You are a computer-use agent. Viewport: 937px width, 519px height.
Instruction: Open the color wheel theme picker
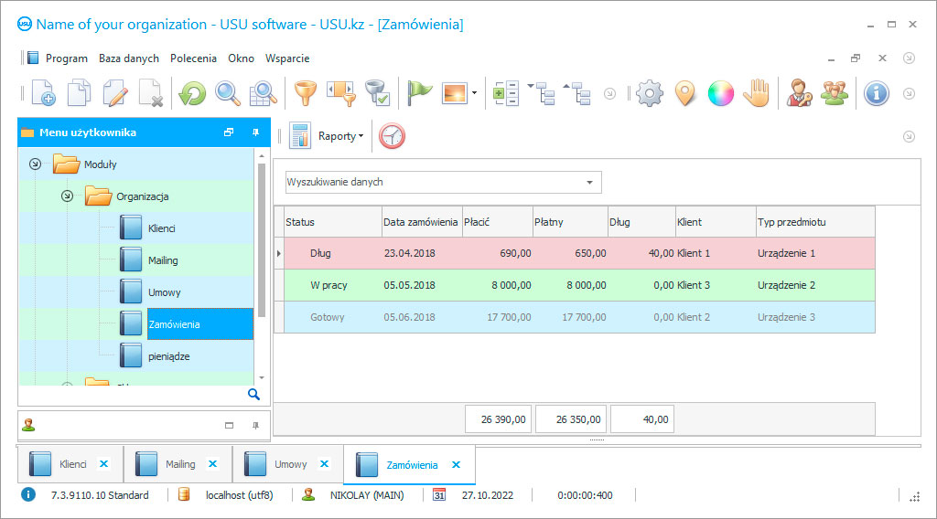pyautogui.click(x=720, y=93)
